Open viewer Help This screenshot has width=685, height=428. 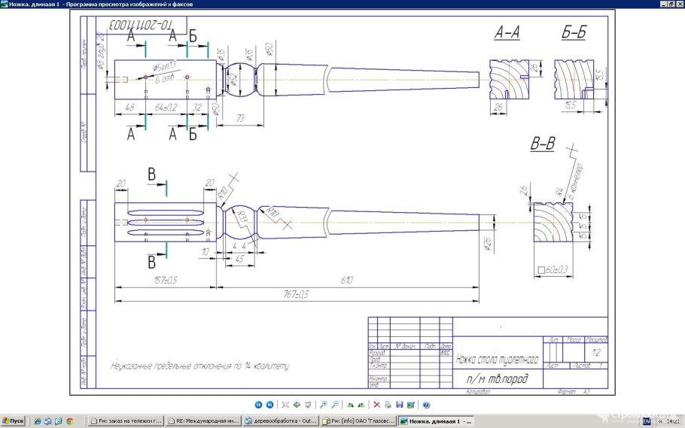click(x=426, y=404)
